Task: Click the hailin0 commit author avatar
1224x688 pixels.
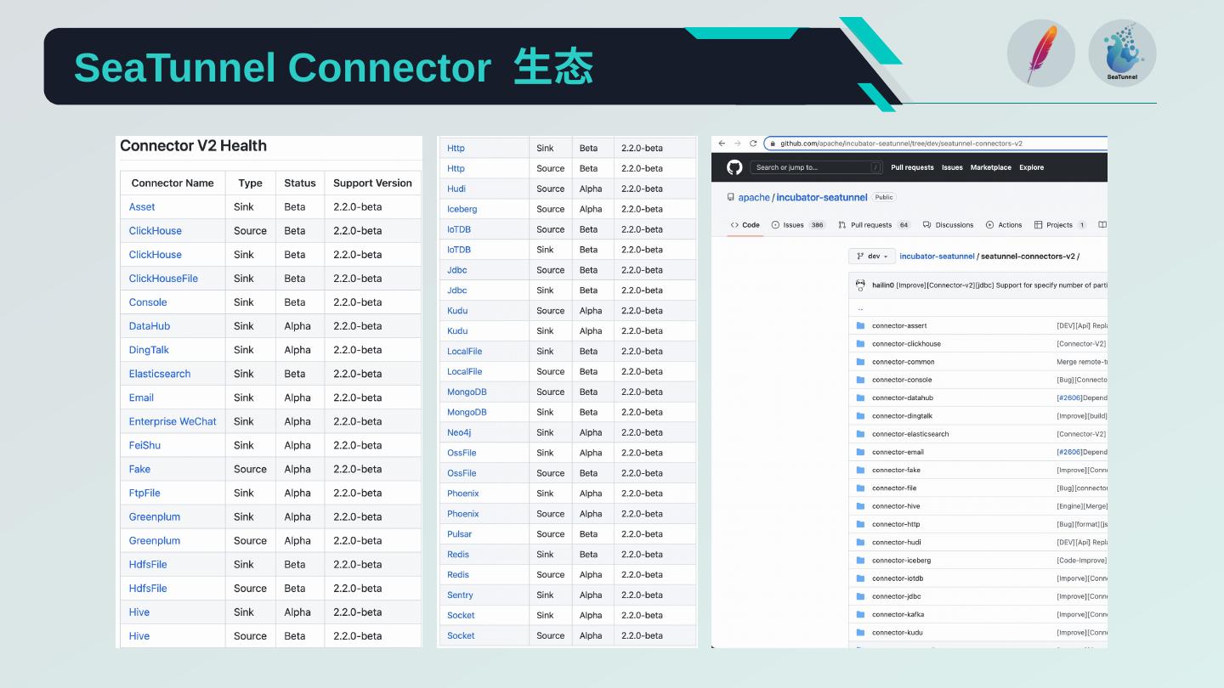Action: click(x=860, y=285)
